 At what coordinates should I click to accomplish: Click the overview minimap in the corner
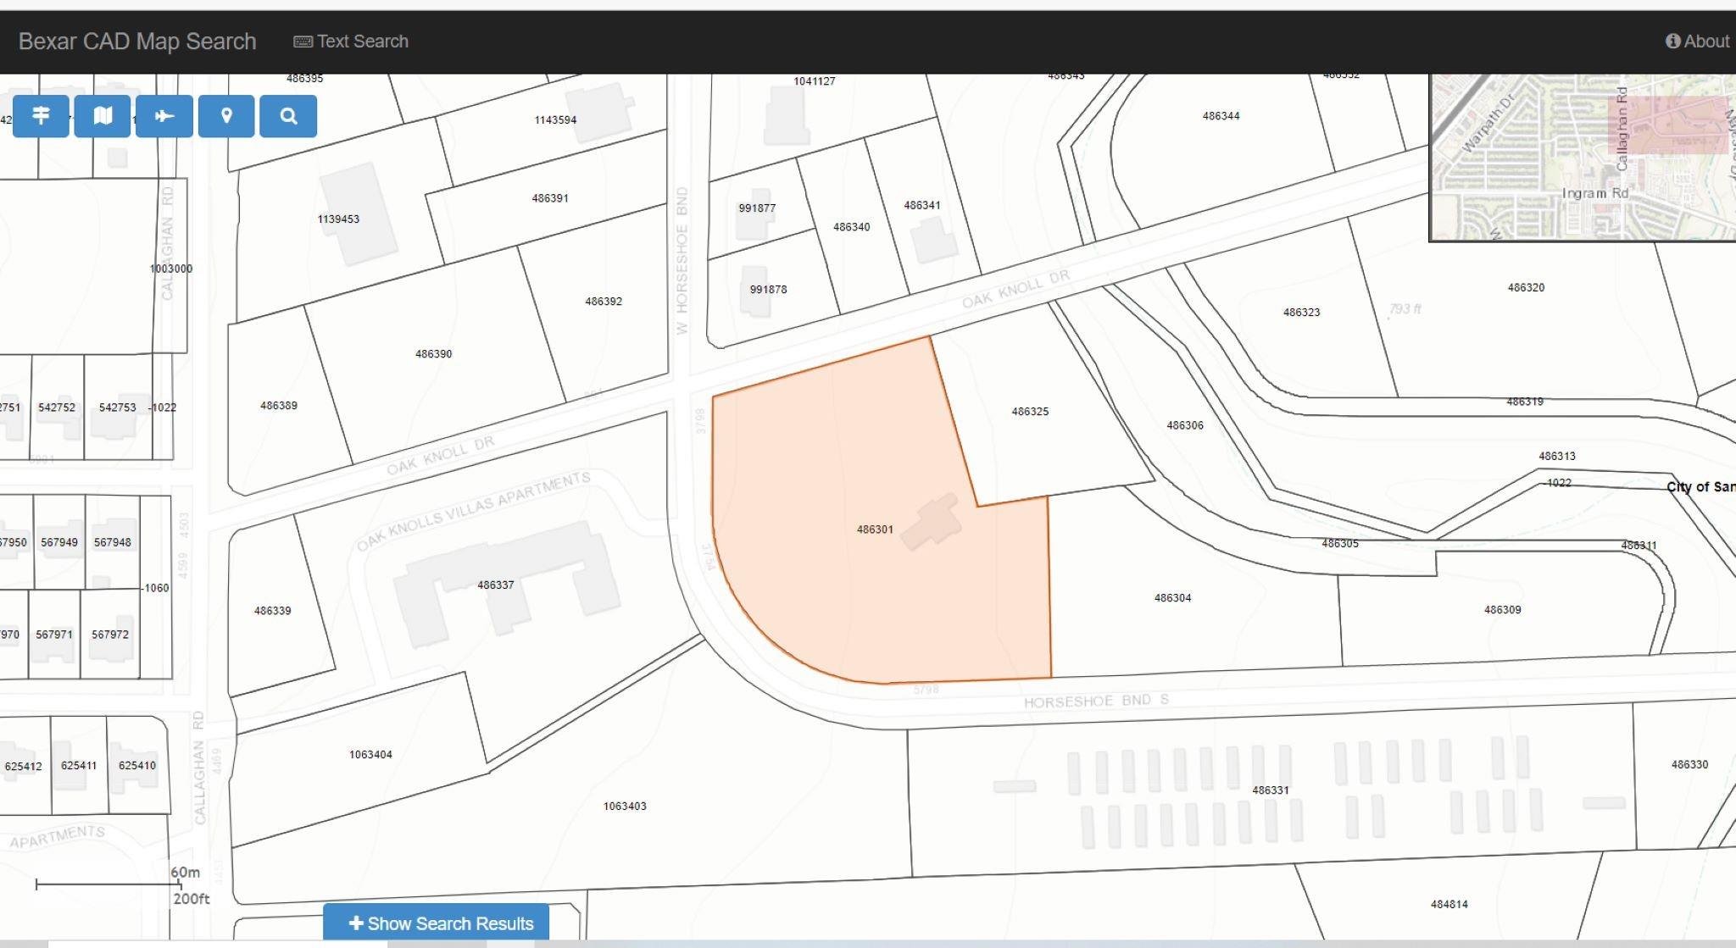pos(1582,157)
